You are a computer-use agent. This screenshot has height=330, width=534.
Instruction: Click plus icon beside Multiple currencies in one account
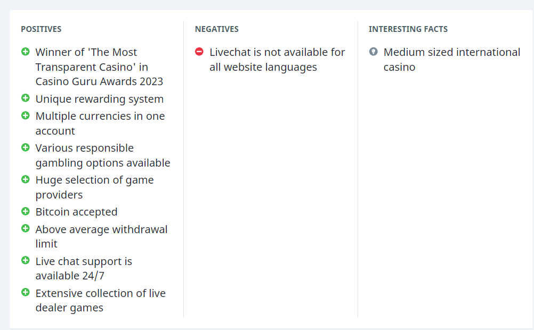[x=25, y=115]
